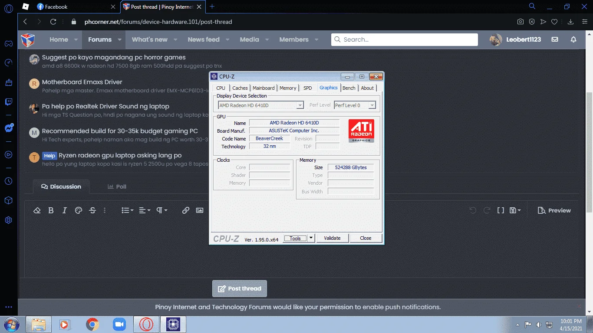Open the Paragraph format dropdown

pyautogui.click(x=161, y=210)
